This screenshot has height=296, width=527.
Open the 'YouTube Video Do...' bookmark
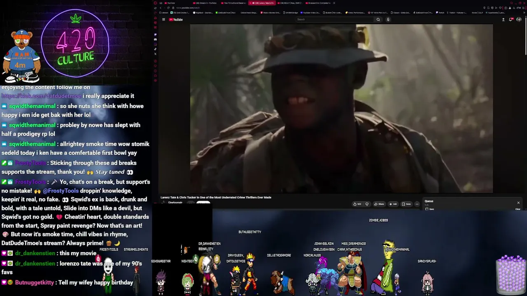pos(311,13)
